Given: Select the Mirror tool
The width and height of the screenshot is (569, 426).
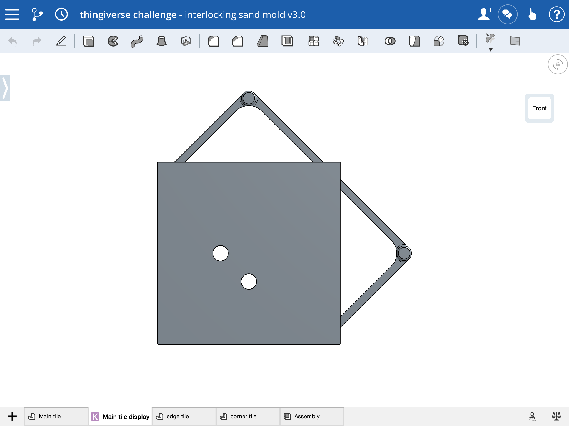Looking at the screenshot, I should [x=363, y=41].
